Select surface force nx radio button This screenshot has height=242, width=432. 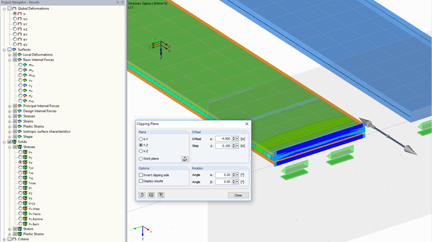[x=20, y=90]
